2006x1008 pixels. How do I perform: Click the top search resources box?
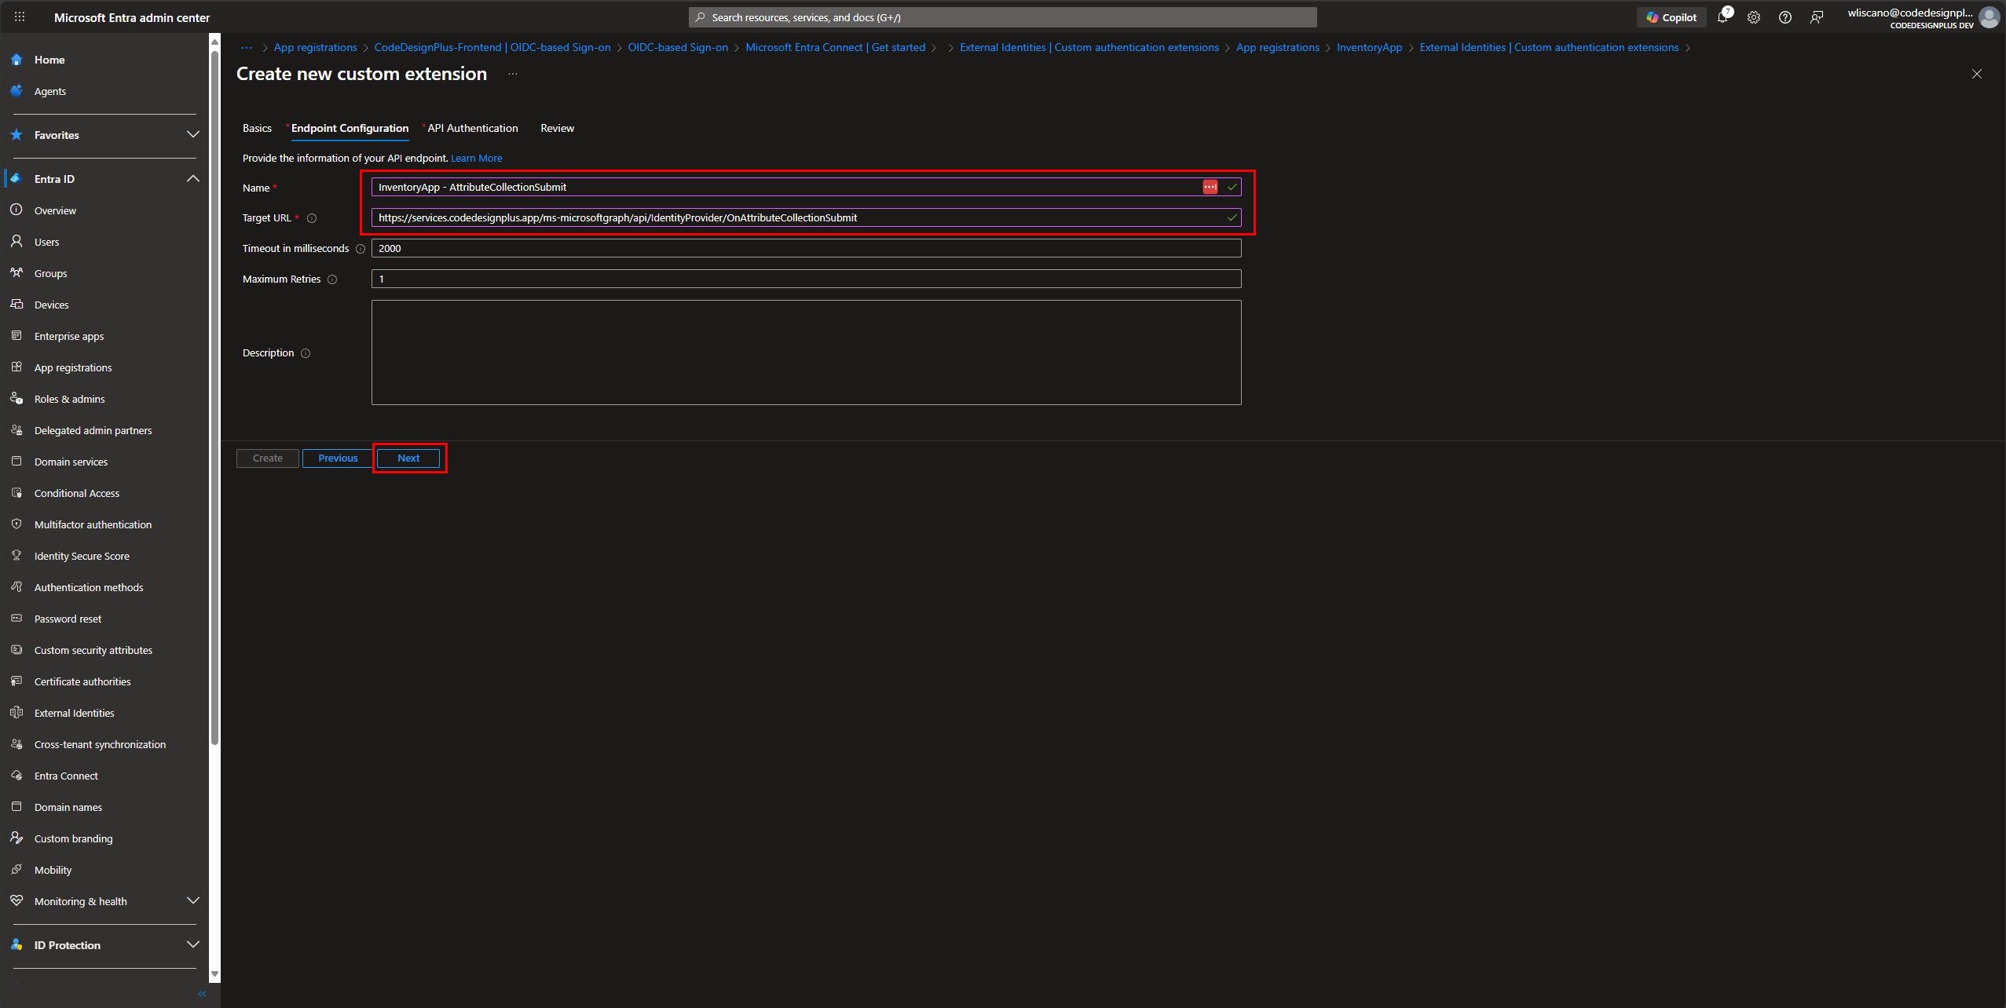click(1002, 17)
